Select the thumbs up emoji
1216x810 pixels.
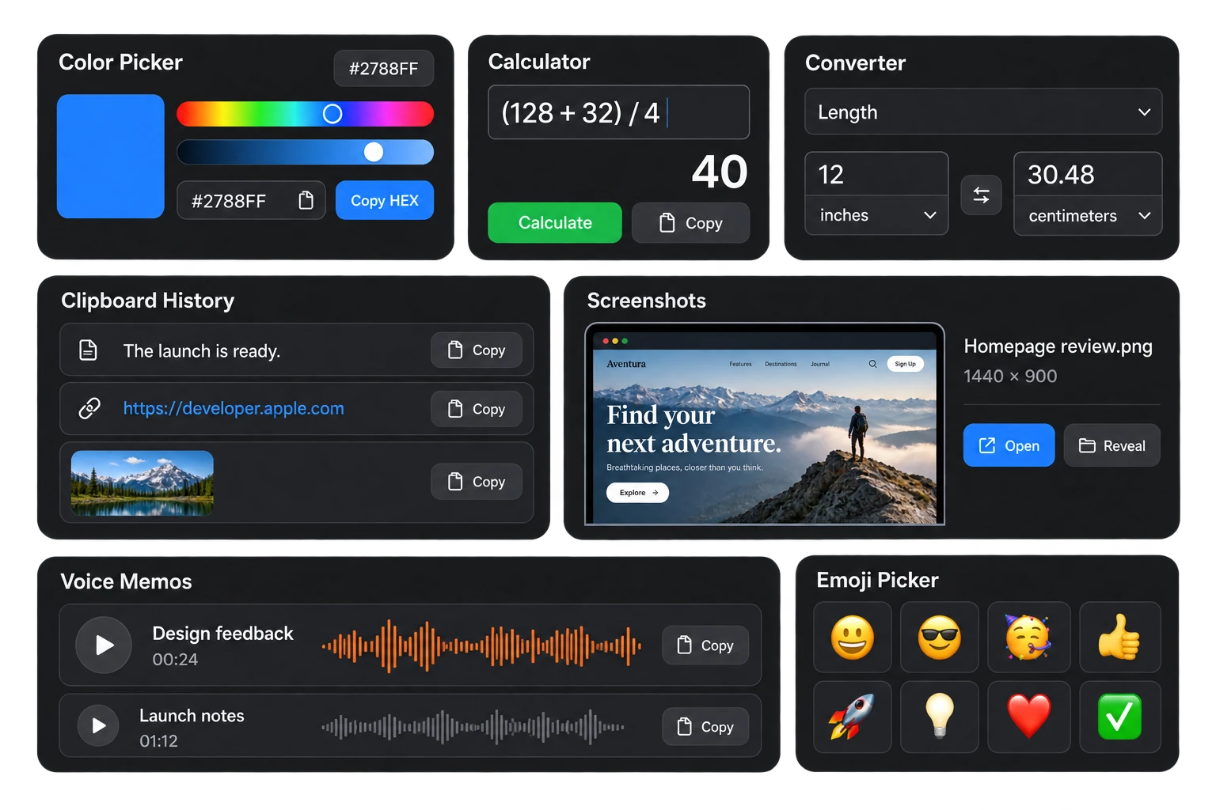[1120, 637]
